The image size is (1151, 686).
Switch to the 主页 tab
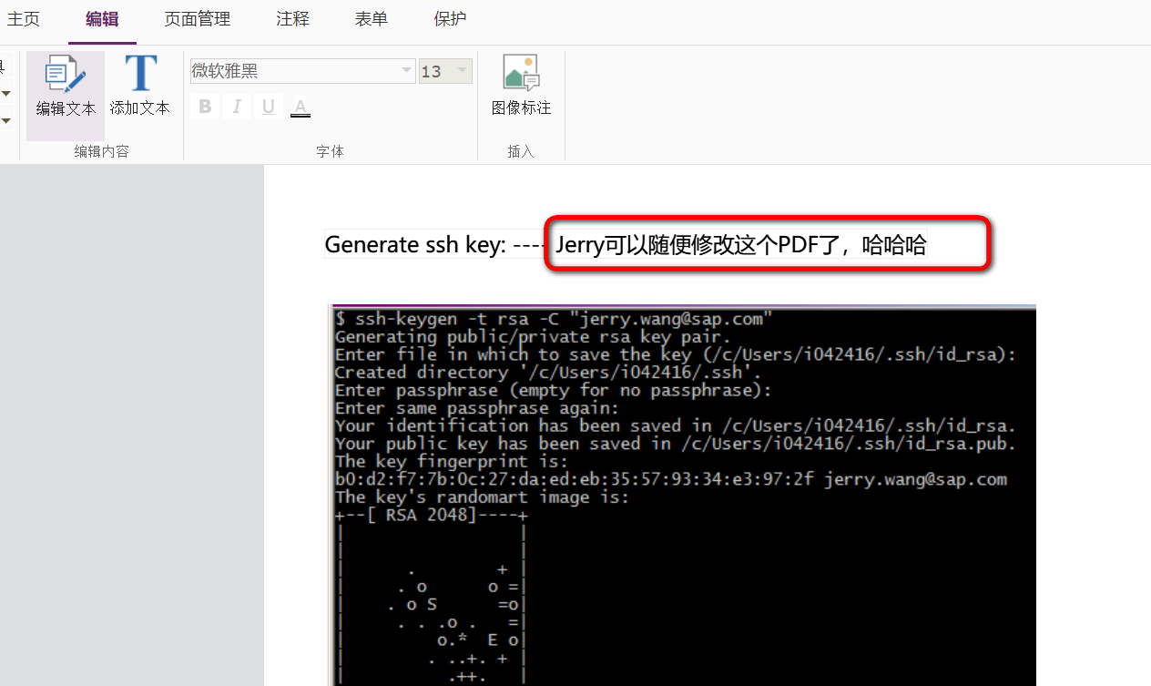tap(24, 19)
